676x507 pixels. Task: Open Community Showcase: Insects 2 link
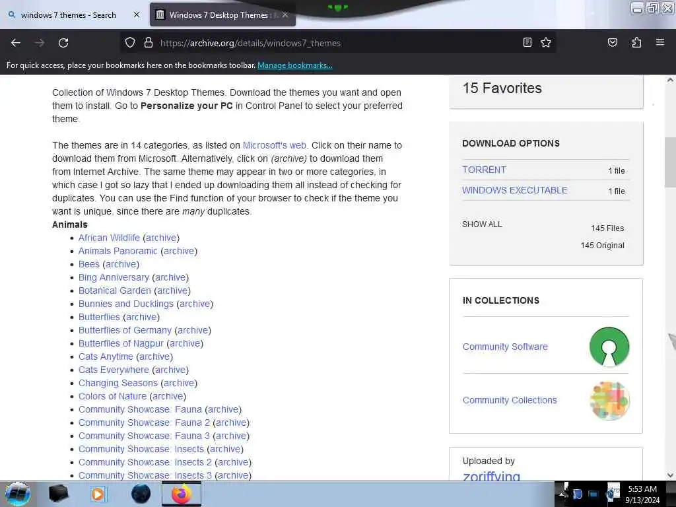click(x=145, y=462)
